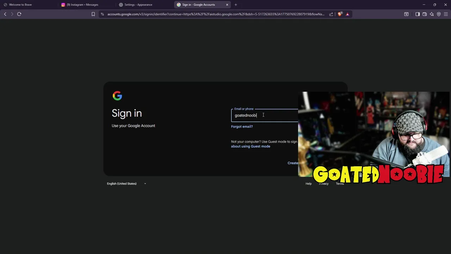451x254 pixels.
Task: Launch Leo AI assistant icon
Action: (432, 14)
